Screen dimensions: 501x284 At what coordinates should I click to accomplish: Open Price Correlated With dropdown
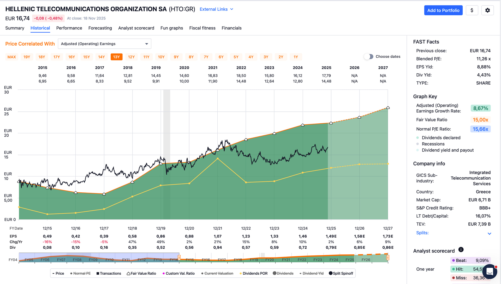[104, 44]
